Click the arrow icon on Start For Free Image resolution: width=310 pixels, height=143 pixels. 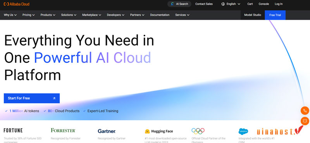coord(54,98)
